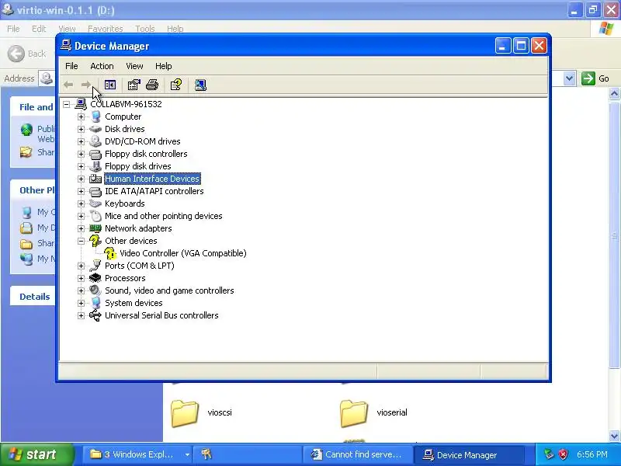The width and height of the screenshot is (621, 466).
Task: Click the Floppy disk controllers icon
Action: tap(95, 154)
